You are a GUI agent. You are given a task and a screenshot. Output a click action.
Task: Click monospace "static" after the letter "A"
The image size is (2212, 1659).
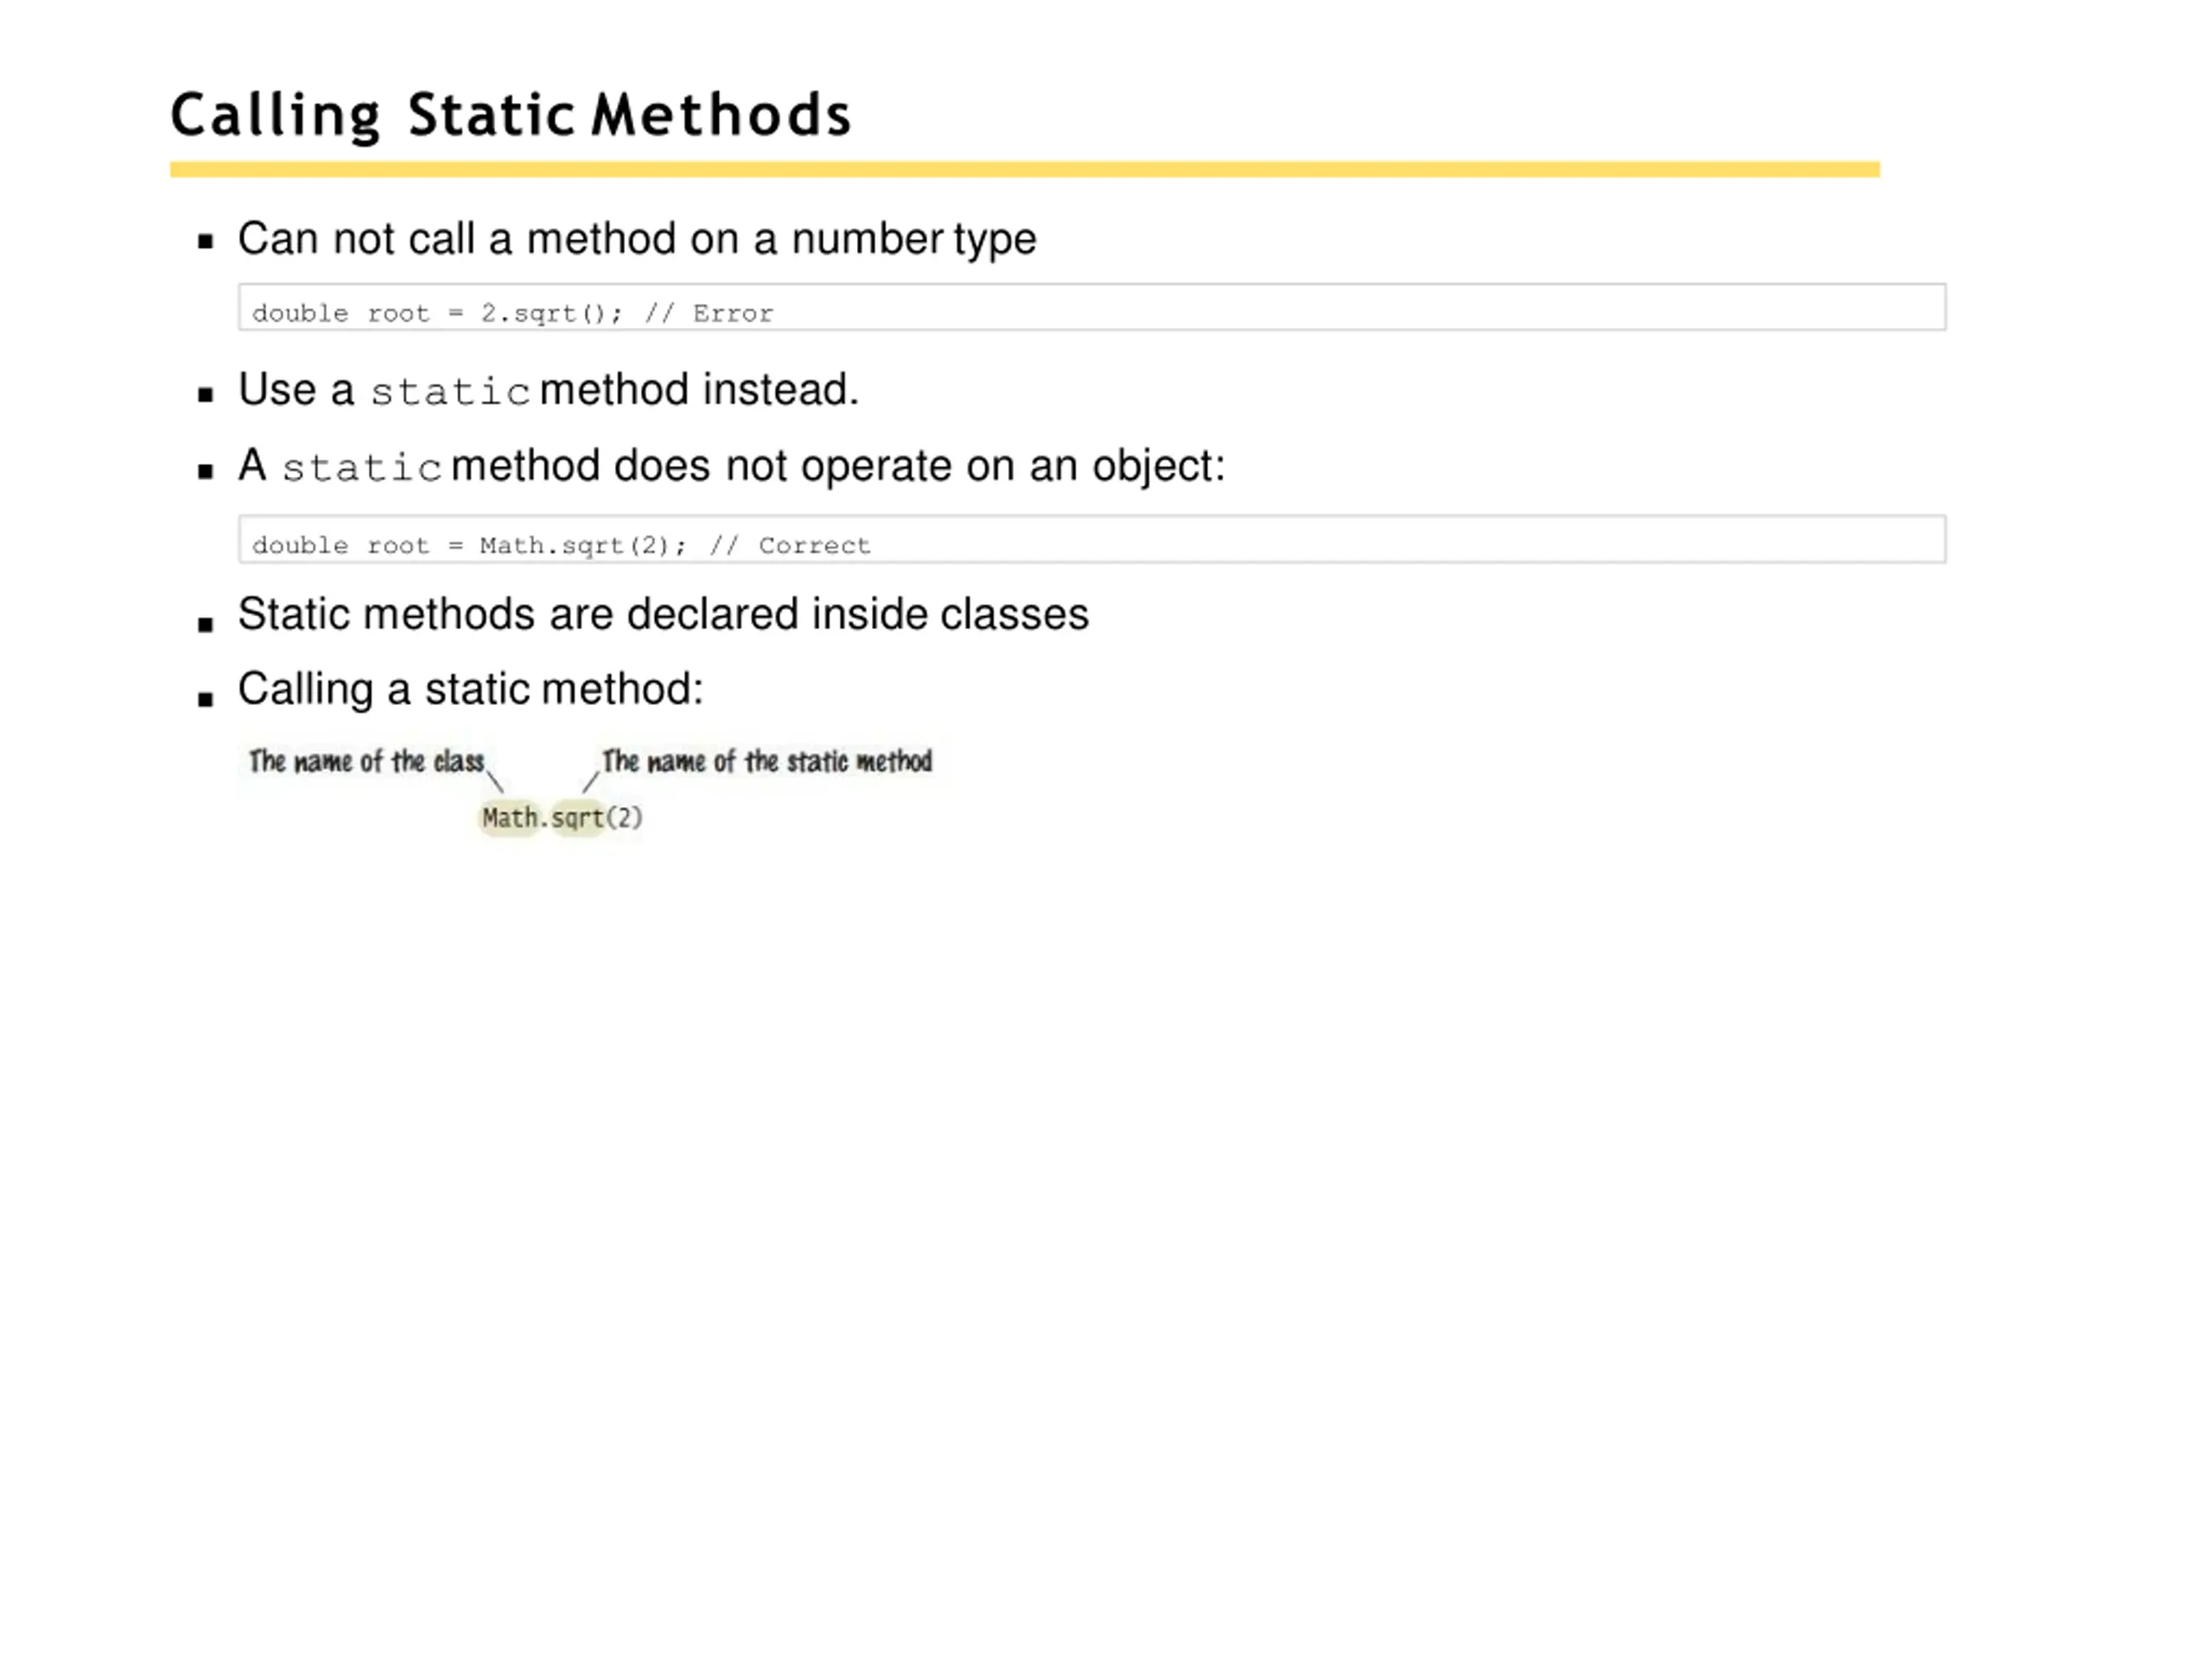pos(361,467)
